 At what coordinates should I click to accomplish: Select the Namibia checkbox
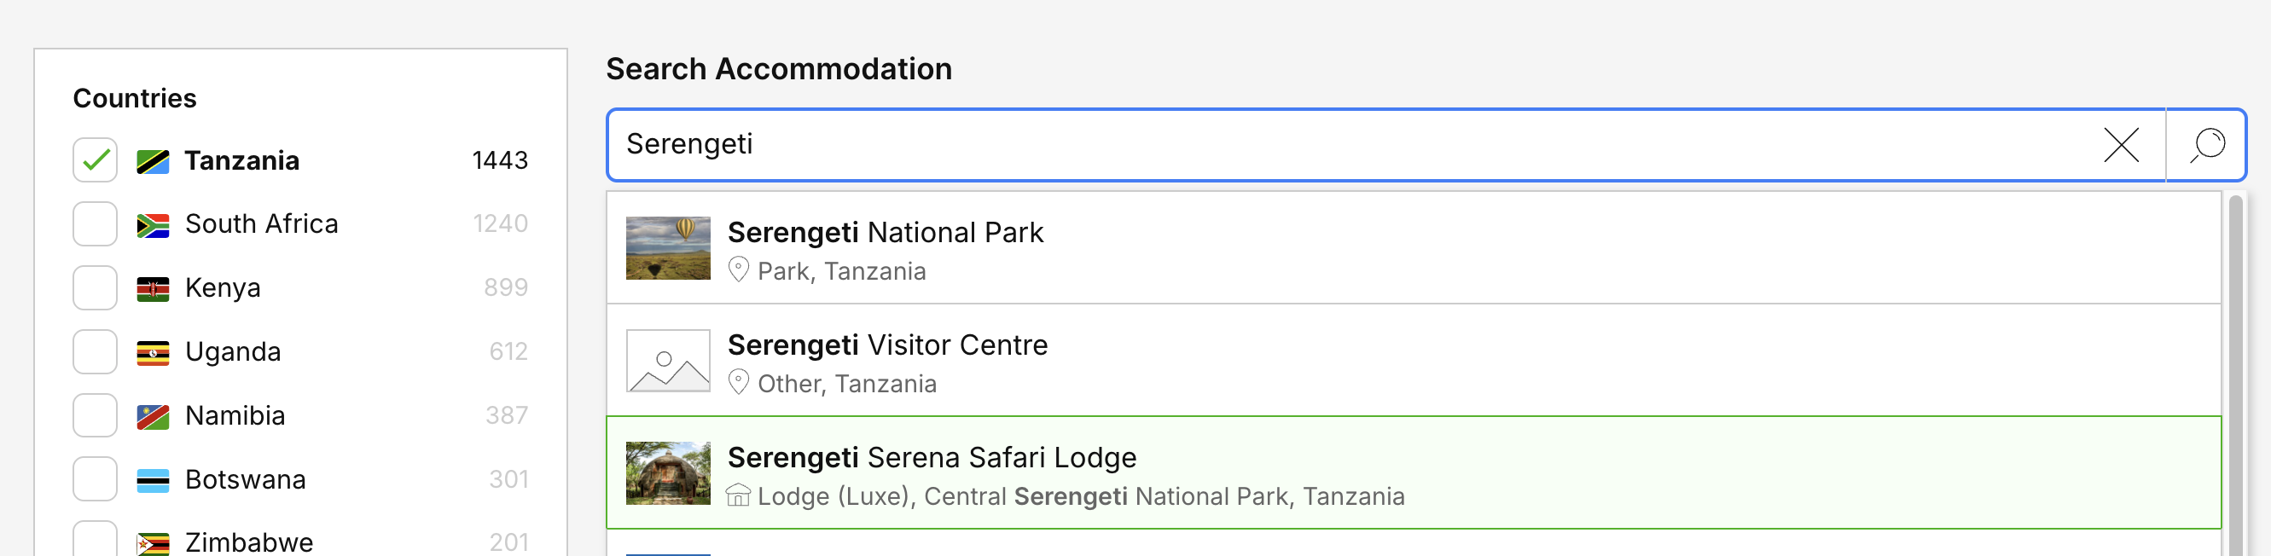[96, 415]
